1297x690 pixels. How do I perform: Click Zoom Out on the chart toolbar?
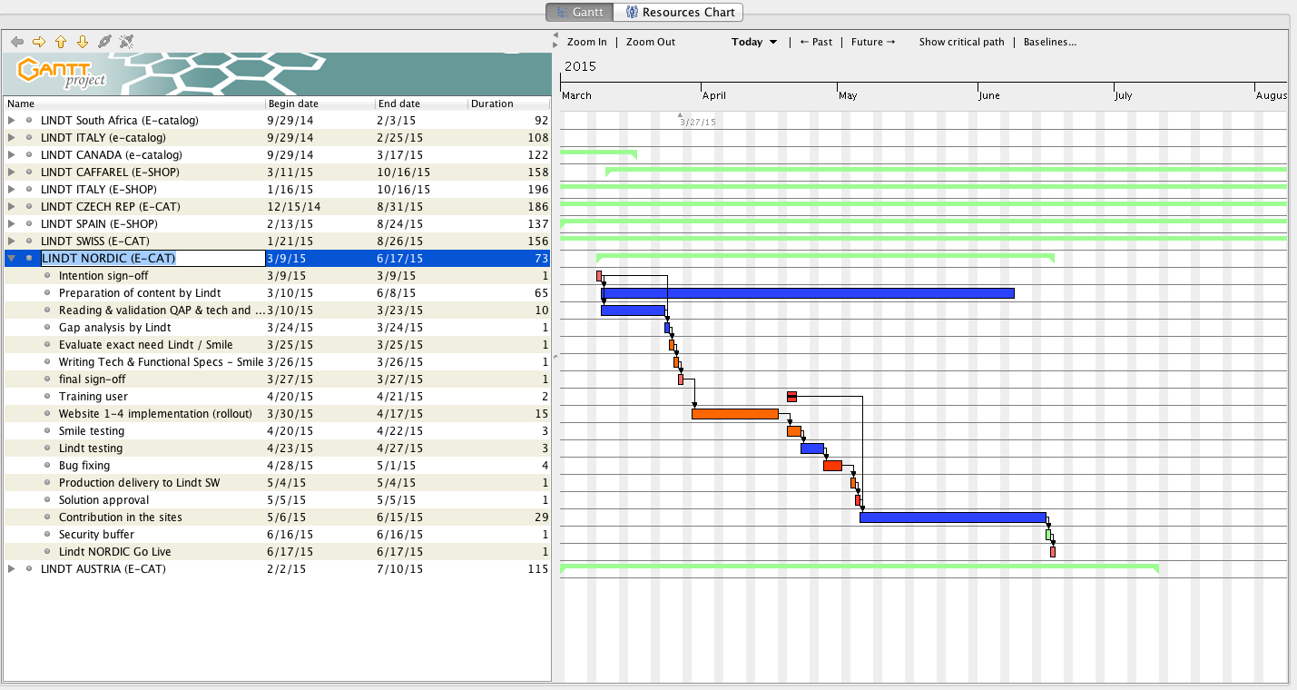coord(651,42)
